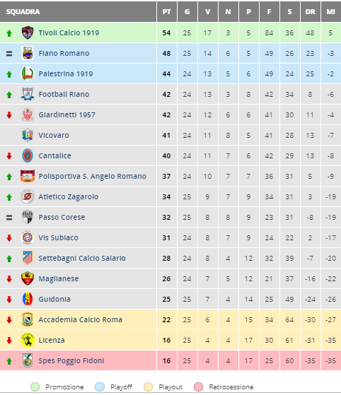Click the MI column header
This screenshot has width=341, height=395.
(x=331, y=11)
